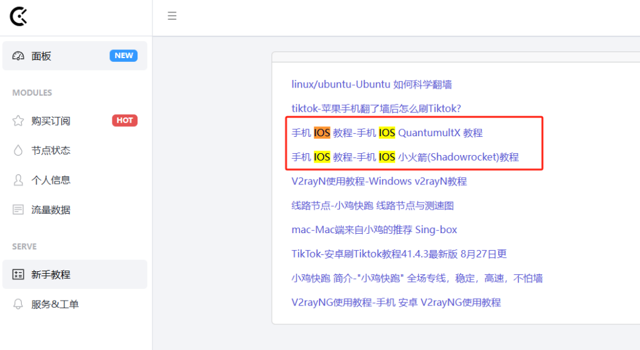Open the Windows v2rayN教程 link
640x350 pixels.
[x=379, y=181]
